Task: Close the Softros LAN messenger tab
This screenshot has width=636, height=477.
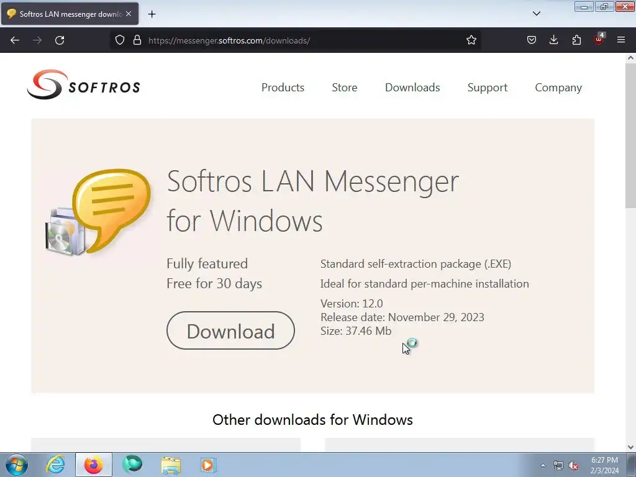Action: click(129, 14)
